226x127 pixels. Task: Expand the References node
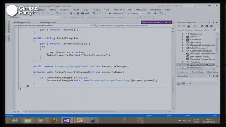coord(183,34)
